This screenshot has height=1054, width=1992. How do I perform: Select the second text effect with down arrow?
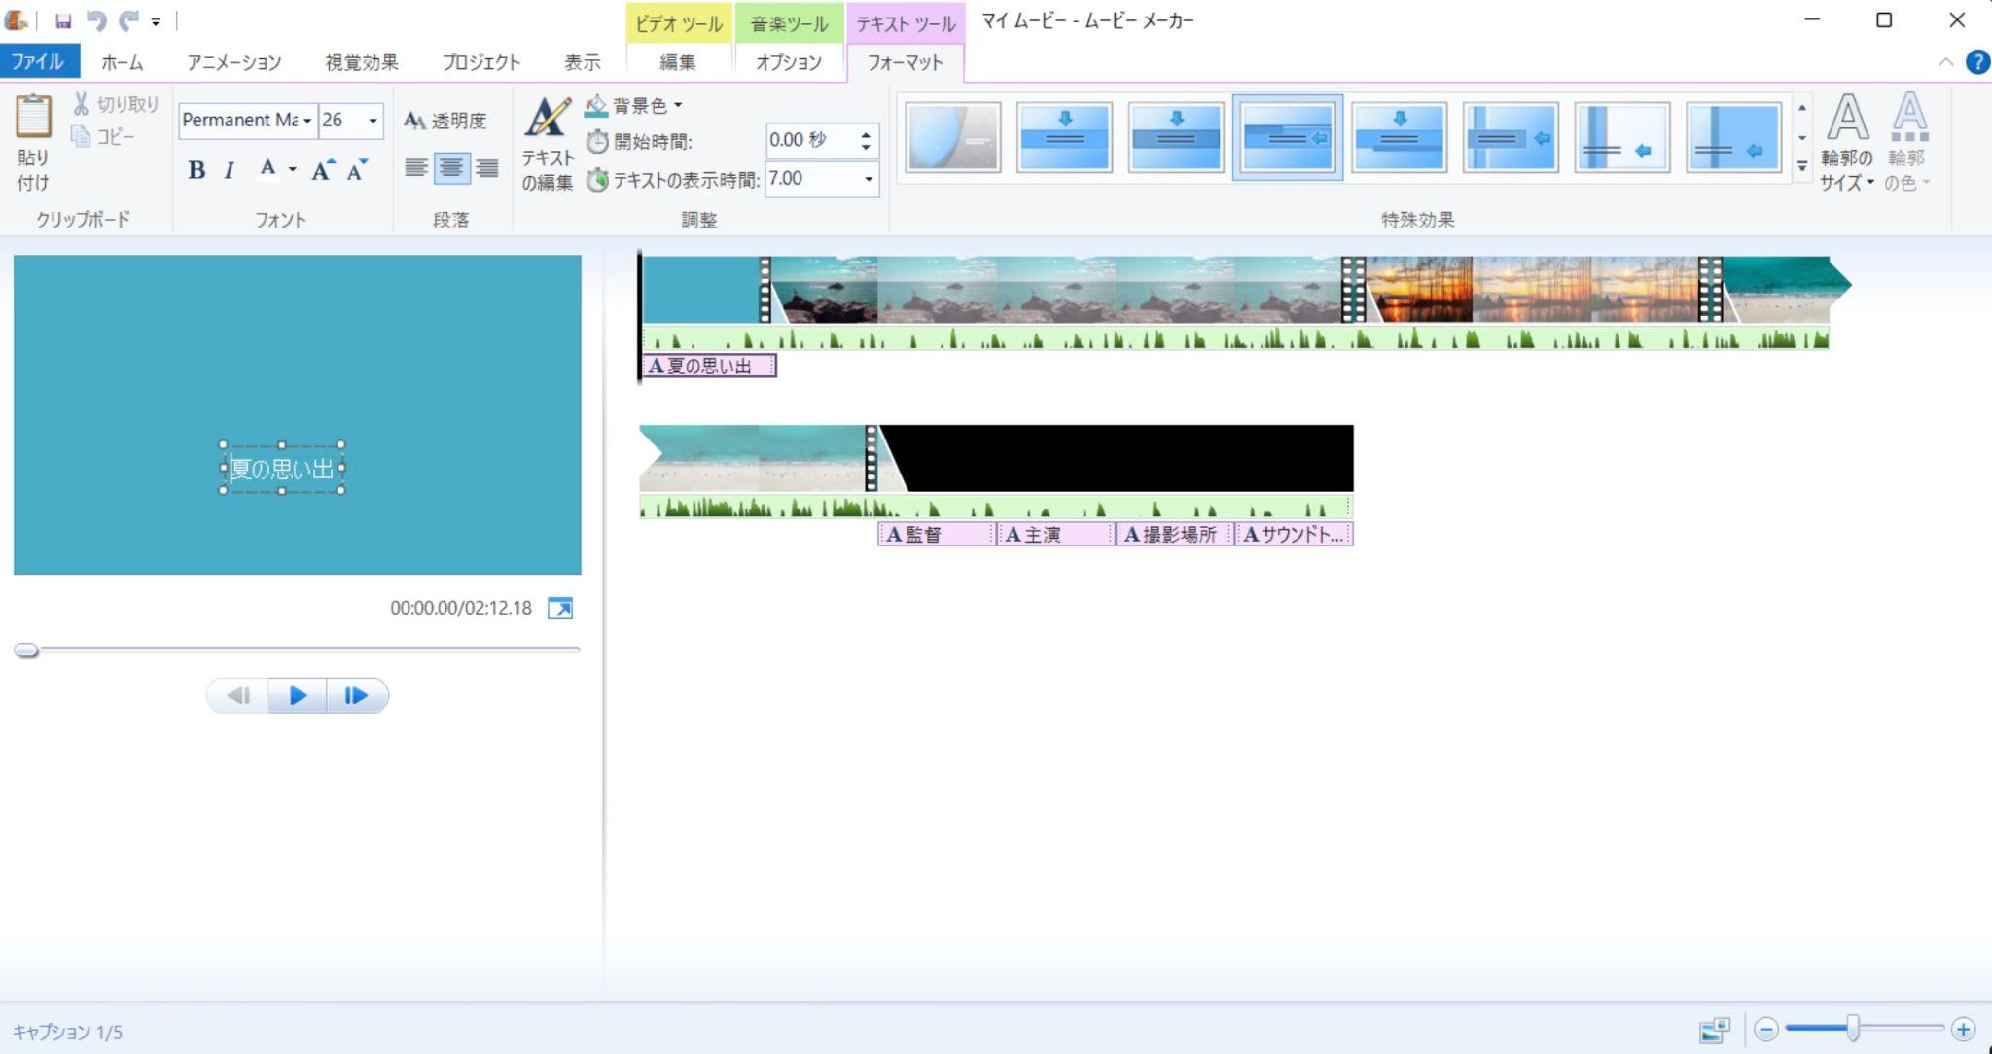1065,138
